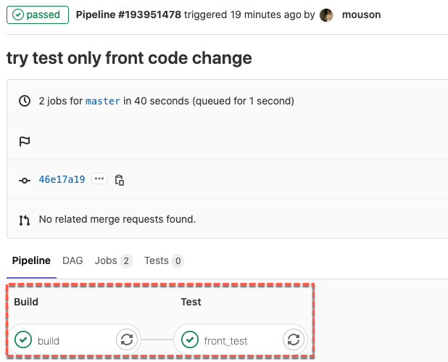The image size is (448, 362).
Task: Open the Jobs tab
Action: [113, 260]
